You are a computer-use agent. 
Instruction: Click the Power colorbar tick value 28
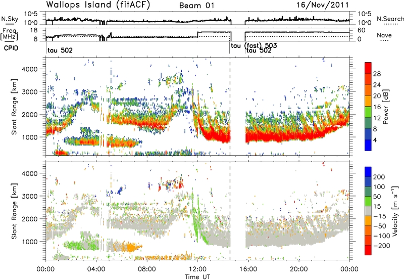click(377, 74)
